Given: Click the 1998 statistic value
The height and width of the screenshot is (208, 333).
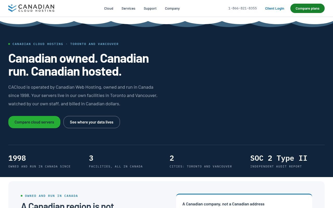Looking at the screenshot, I should point(17,158).
